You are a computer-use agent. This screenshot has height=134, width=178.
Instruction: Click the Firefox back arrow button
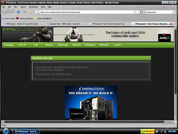(x=5, y=12)
